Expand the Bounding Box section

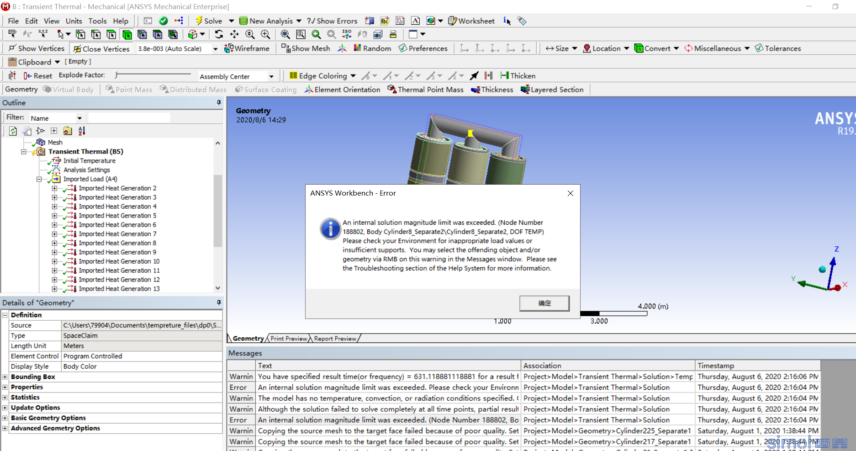coord(5,377)
